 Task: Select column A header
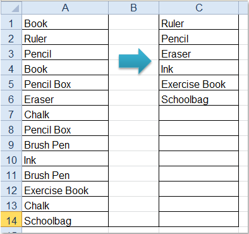pyautogui.click(x=65, y=8)
